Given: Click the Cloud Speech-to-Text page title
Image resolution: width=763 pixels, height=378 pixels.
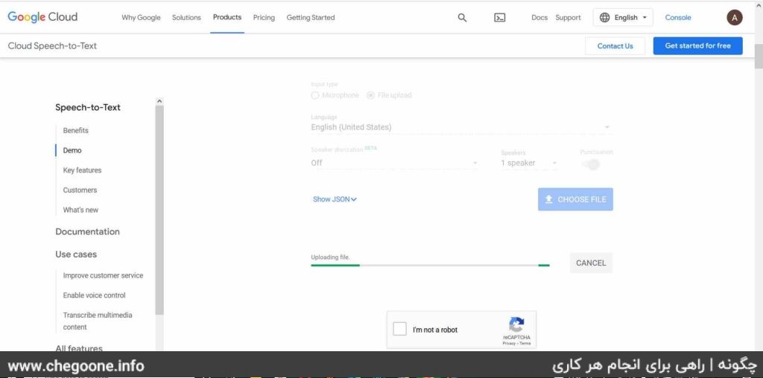Looking at the screenshot, I should point(53,45).
